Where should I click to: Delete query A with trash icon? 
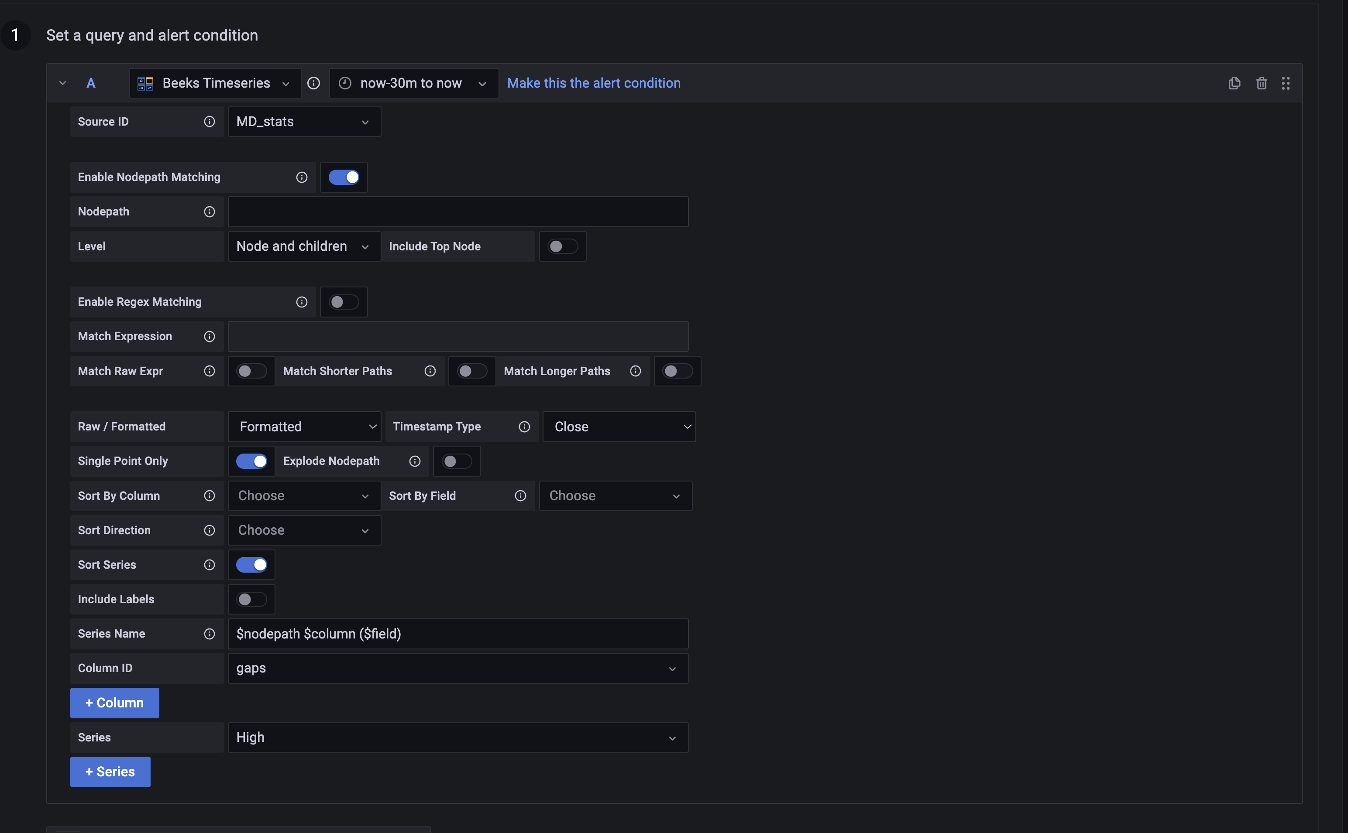pyautogui.click(x=1262, y=83)
